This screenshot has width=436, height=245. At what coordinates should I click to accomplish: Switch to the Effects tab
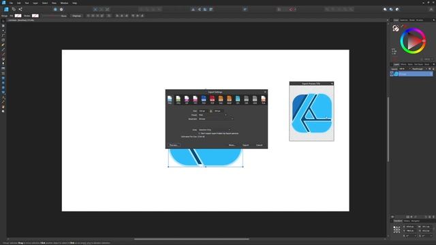coord(403,64)
